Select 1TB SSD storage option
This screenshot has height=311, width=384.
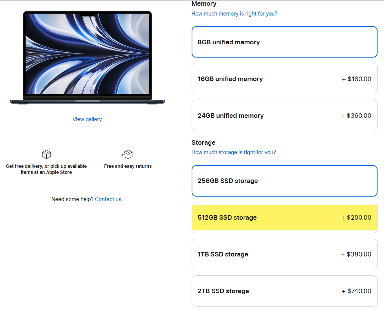tap(284, 254)
